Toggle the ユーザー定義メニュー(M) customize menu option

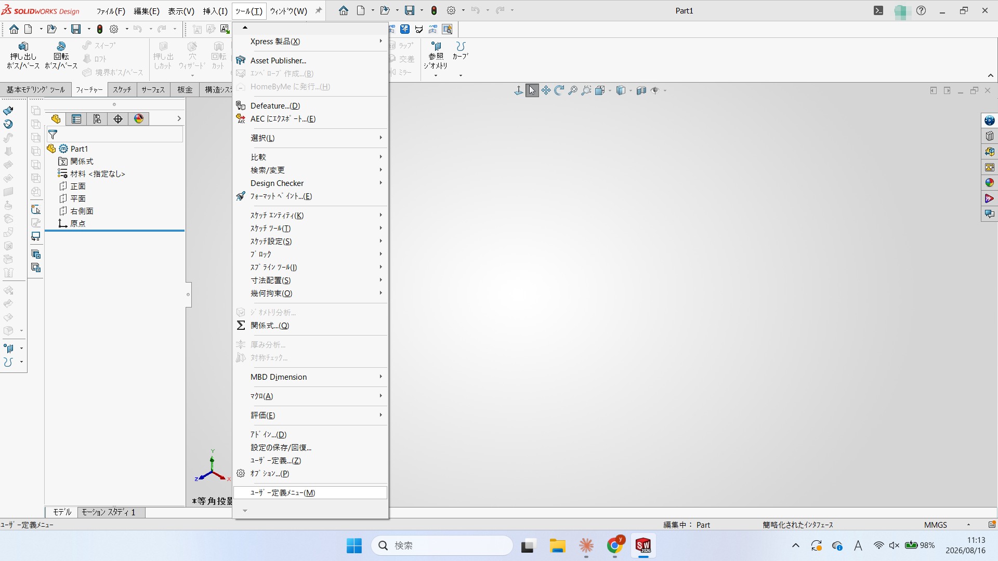coord(310,492)
